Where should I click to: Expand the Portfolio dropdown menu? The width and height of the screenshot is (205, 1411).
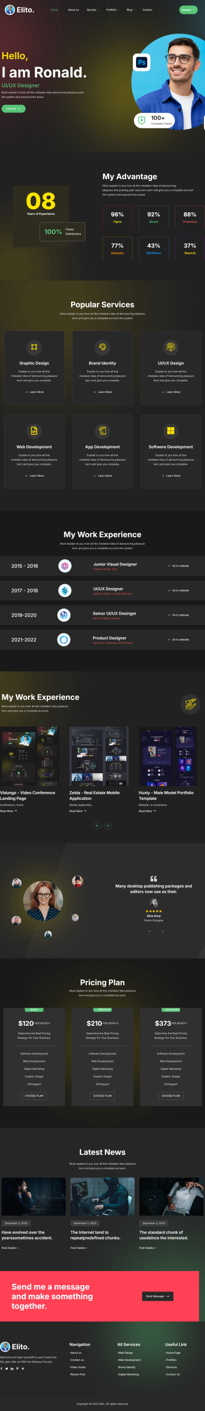coord(112,10)
